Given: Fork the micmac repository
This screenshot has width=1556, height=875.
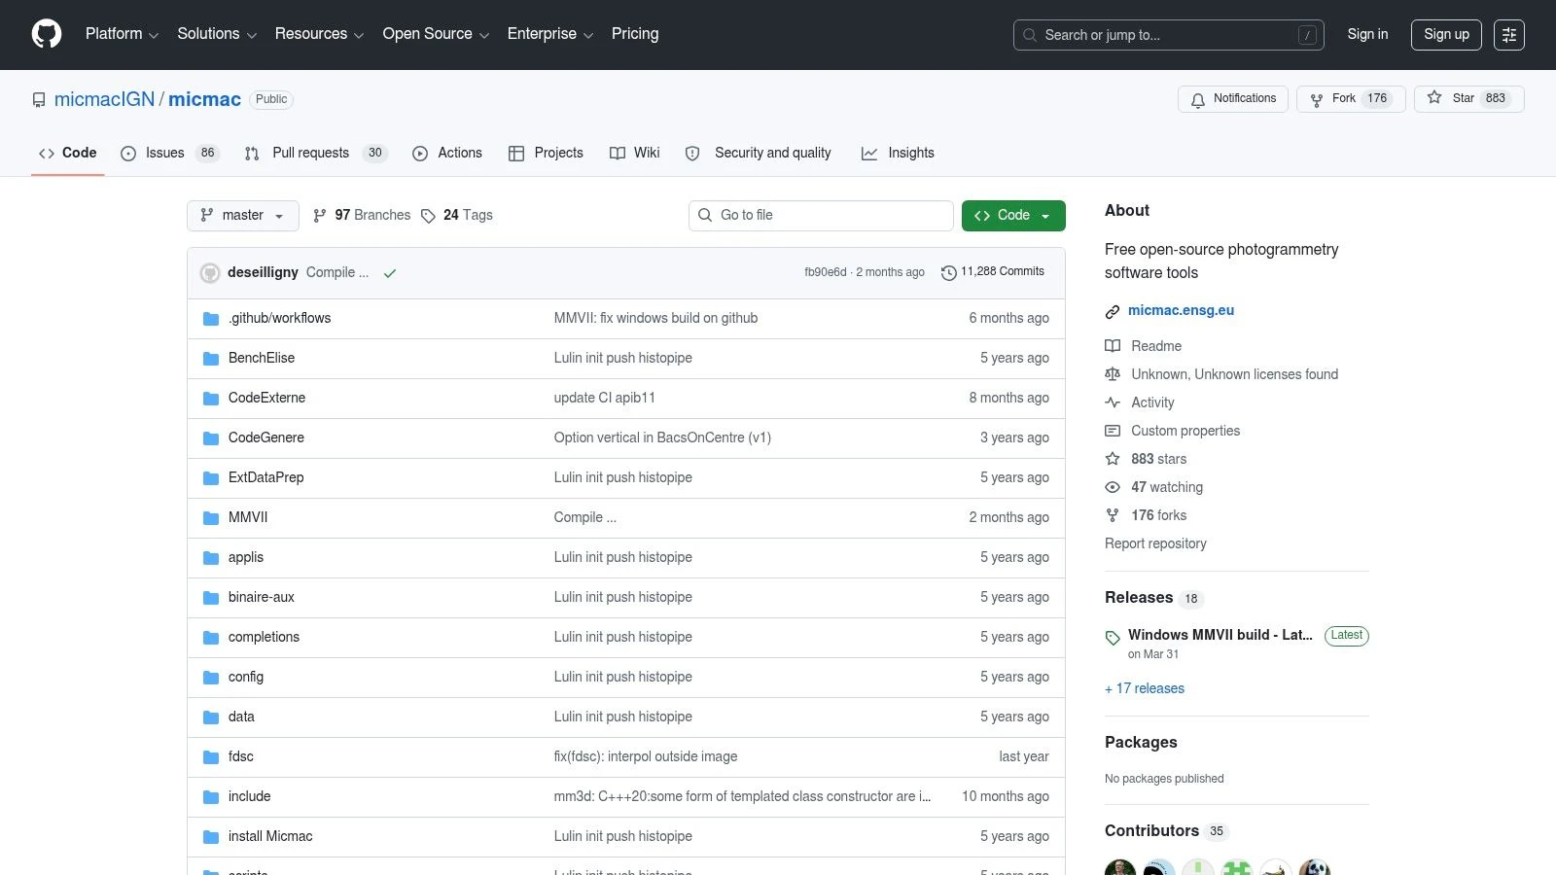Looking at the screenshot, I should 1351,99.
